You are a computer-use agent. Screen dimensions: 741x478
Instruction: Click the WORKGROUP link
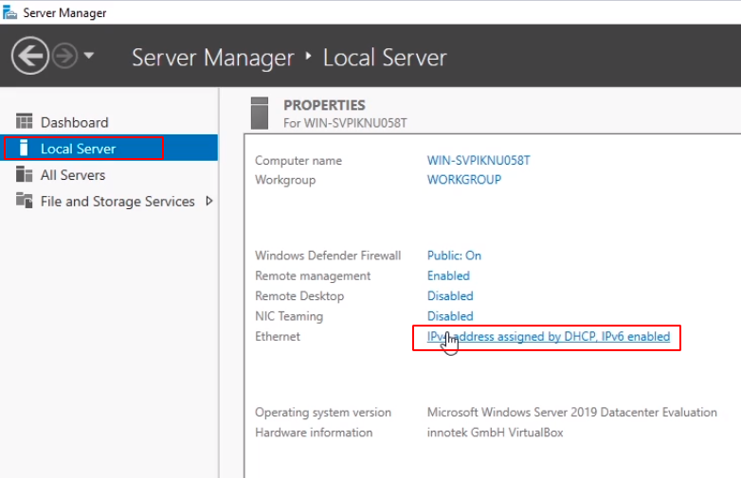coord(464,180)
